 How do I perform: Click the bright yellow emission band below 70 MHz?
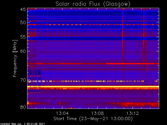[x=93, y=86]
